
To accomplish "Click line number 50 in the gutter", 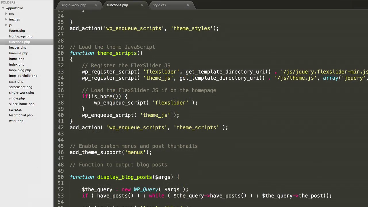I will point(60,177).
